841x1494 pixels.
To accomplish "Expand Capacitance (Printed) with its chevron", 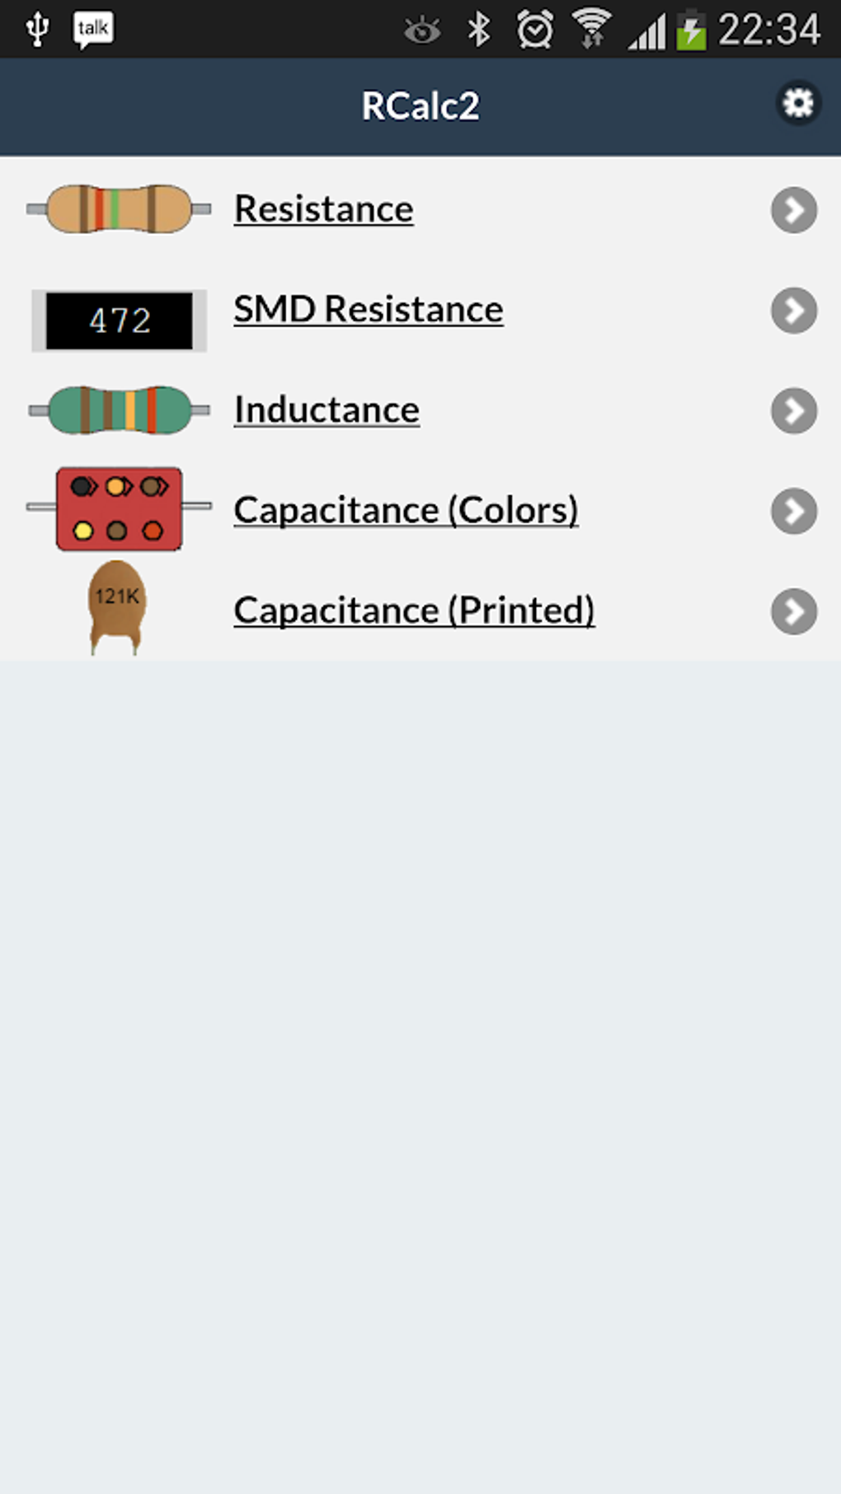I will [x=793, y=612].
